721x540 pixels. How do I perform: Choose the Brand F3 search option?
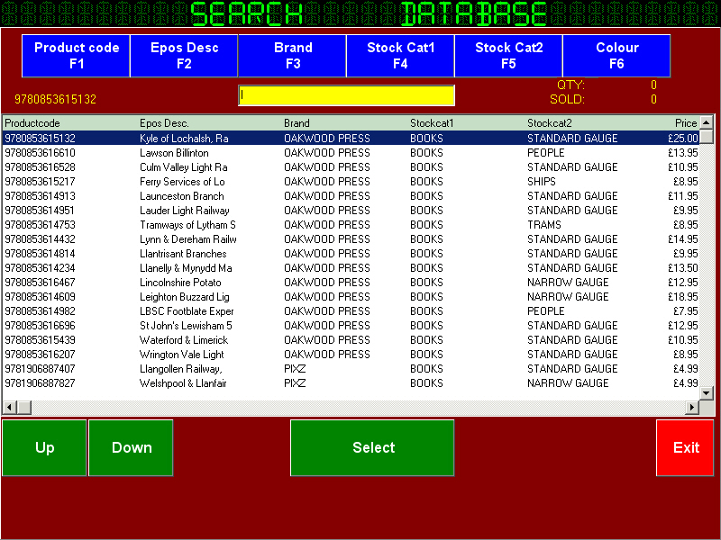point(292,56)
